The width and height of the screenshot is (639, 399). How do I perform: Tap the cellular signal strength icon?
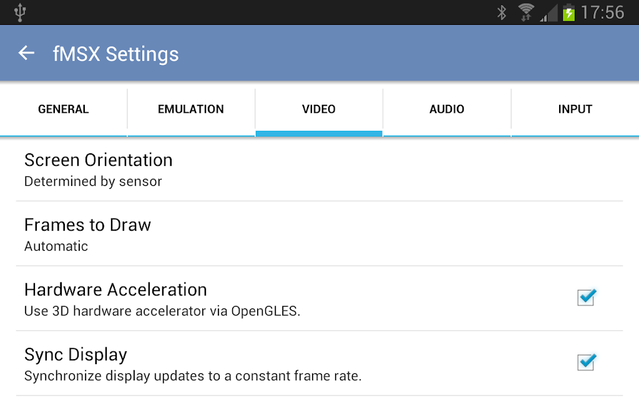tap(547, 12)
